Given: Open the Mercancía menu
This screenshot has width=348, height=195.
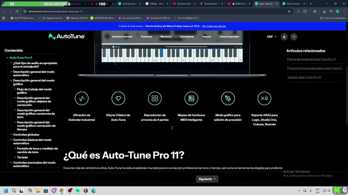Looking at the screenshot, I should pos(166,37).
